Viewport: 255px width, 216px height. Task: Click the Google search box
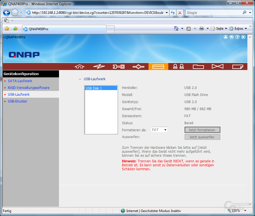(214, 12)
